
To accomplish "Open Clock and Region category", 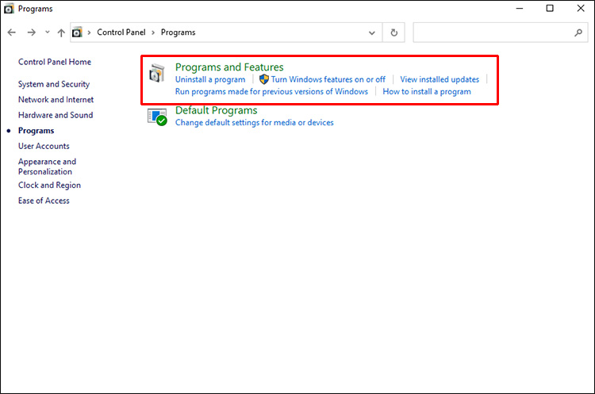I will point(49,185).
